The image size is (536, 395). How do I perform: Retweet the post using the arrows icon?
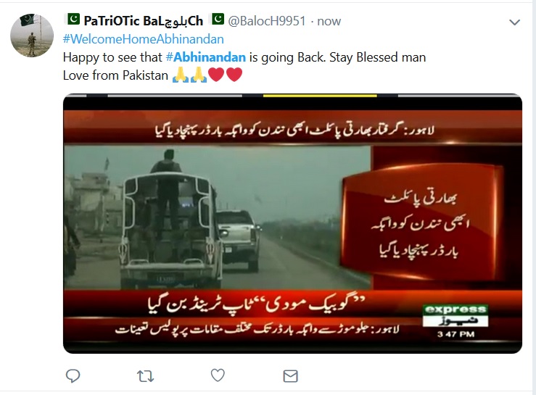point(145,376)
